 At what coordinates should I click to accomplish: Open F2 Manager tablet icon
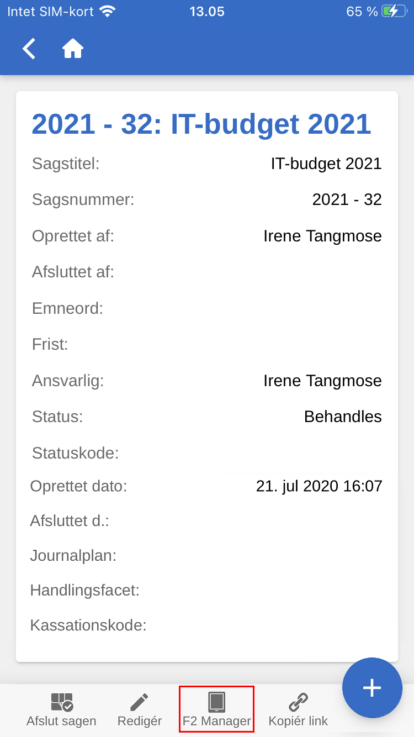[217, 702]
